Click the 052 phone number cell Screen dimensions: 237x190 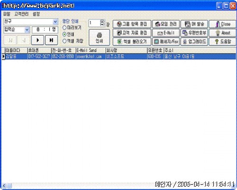click(64, 57)
